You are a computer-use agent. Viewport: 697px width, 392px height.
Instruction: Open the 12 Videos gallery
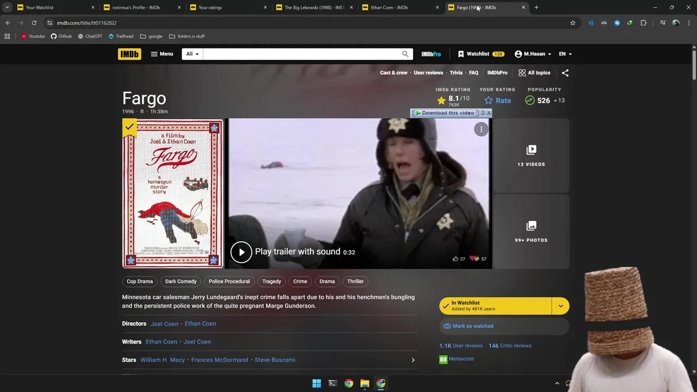pos(531,156)
